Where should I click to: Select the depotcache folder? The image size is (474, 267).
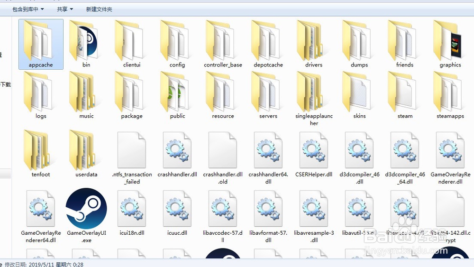tap(268, 44)
